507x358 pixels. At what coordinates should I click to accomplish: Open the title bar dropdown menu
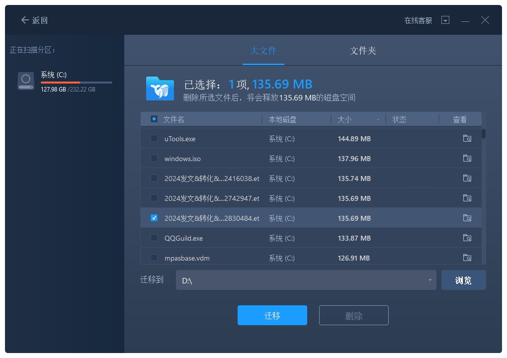445,20
